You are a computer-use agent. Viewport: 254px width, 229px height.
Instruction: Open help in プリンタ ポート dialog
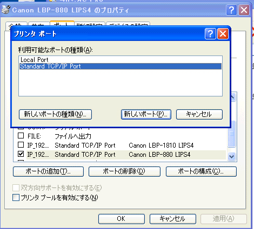[x=210, y=33]
